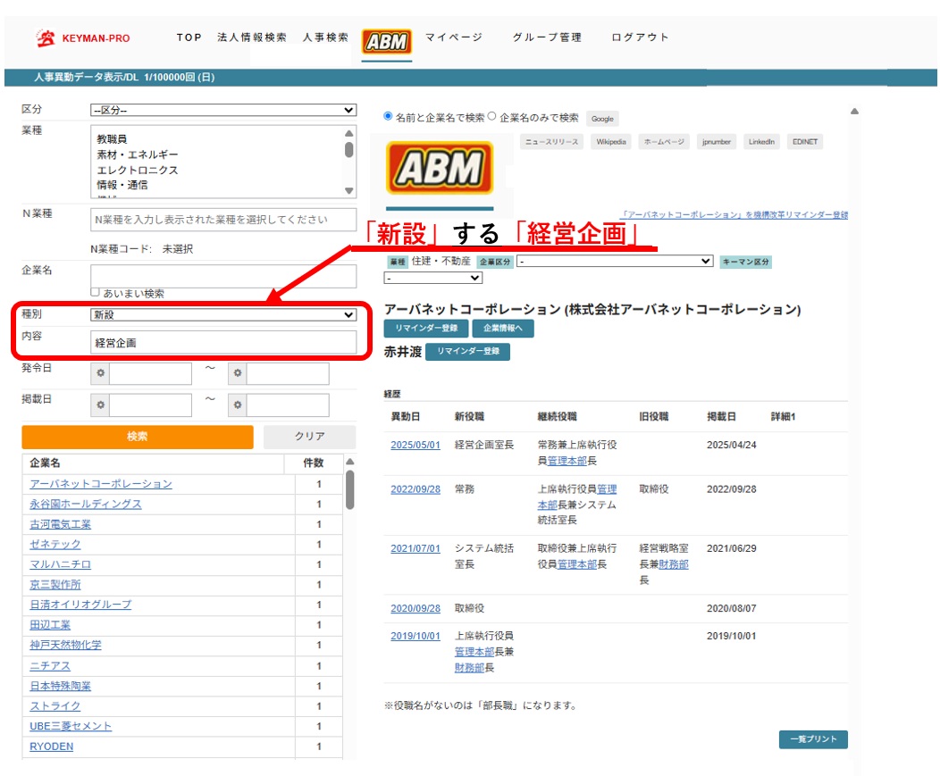940x776 pixels.
Task: Click the company results list scrollbar thumb
Action: pyautogui.click(x=350, y=490)
